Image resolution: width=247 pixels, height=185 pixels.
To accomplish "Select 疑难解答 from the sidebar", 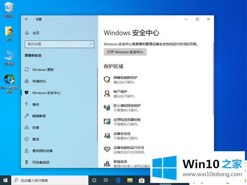I will coord(39,116).
